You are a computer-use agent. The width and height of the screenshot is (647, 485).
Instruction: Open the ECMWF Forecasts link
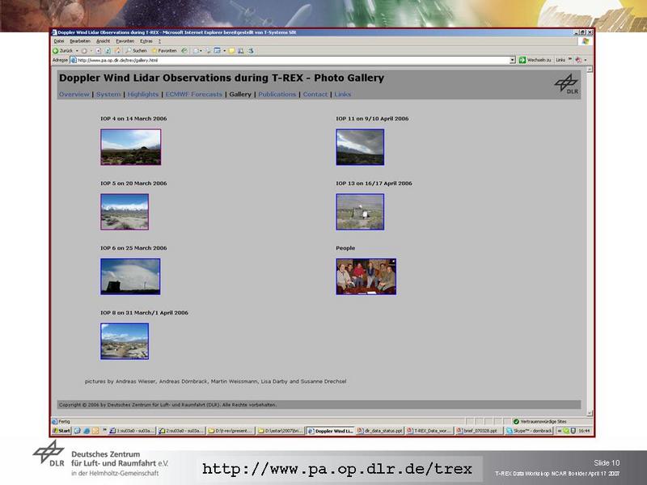click(194, 95)
